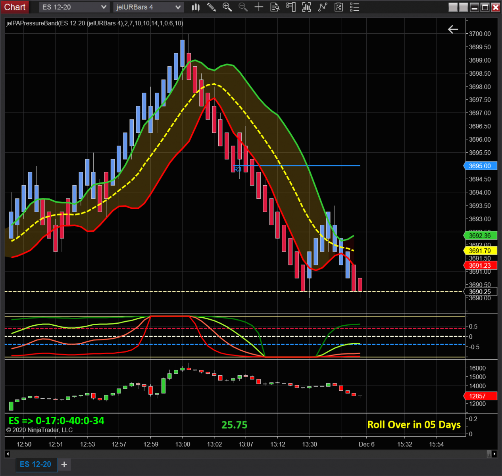Click the 3700.00 price axis label
The height and width of the screenshot is (476, 502).
click(480, 34)
